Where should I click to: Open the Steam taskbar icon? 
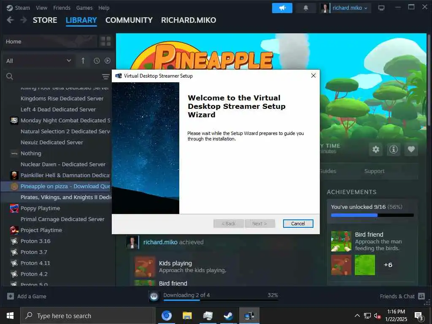coord(228,316)
